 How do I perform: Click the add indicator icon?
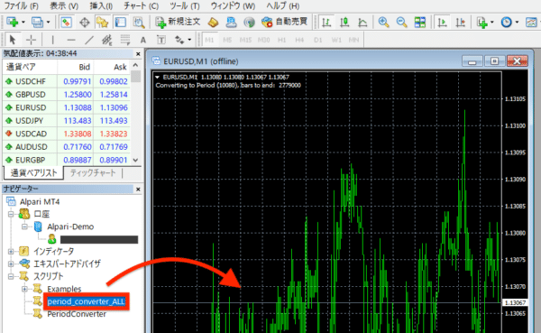click(x=482, y=22)
